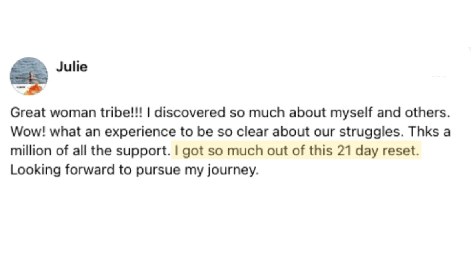Open Julie's circular profile picture

[29, 76]
